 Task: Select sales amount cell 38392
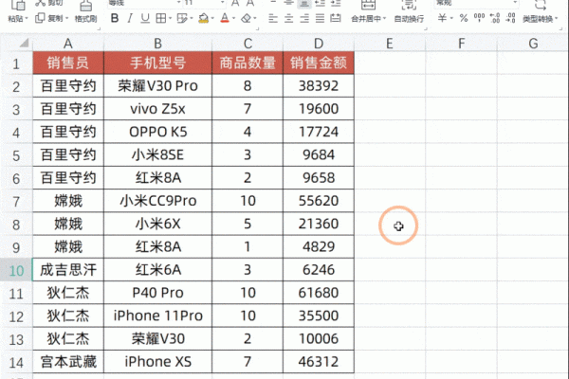point(319,86)
